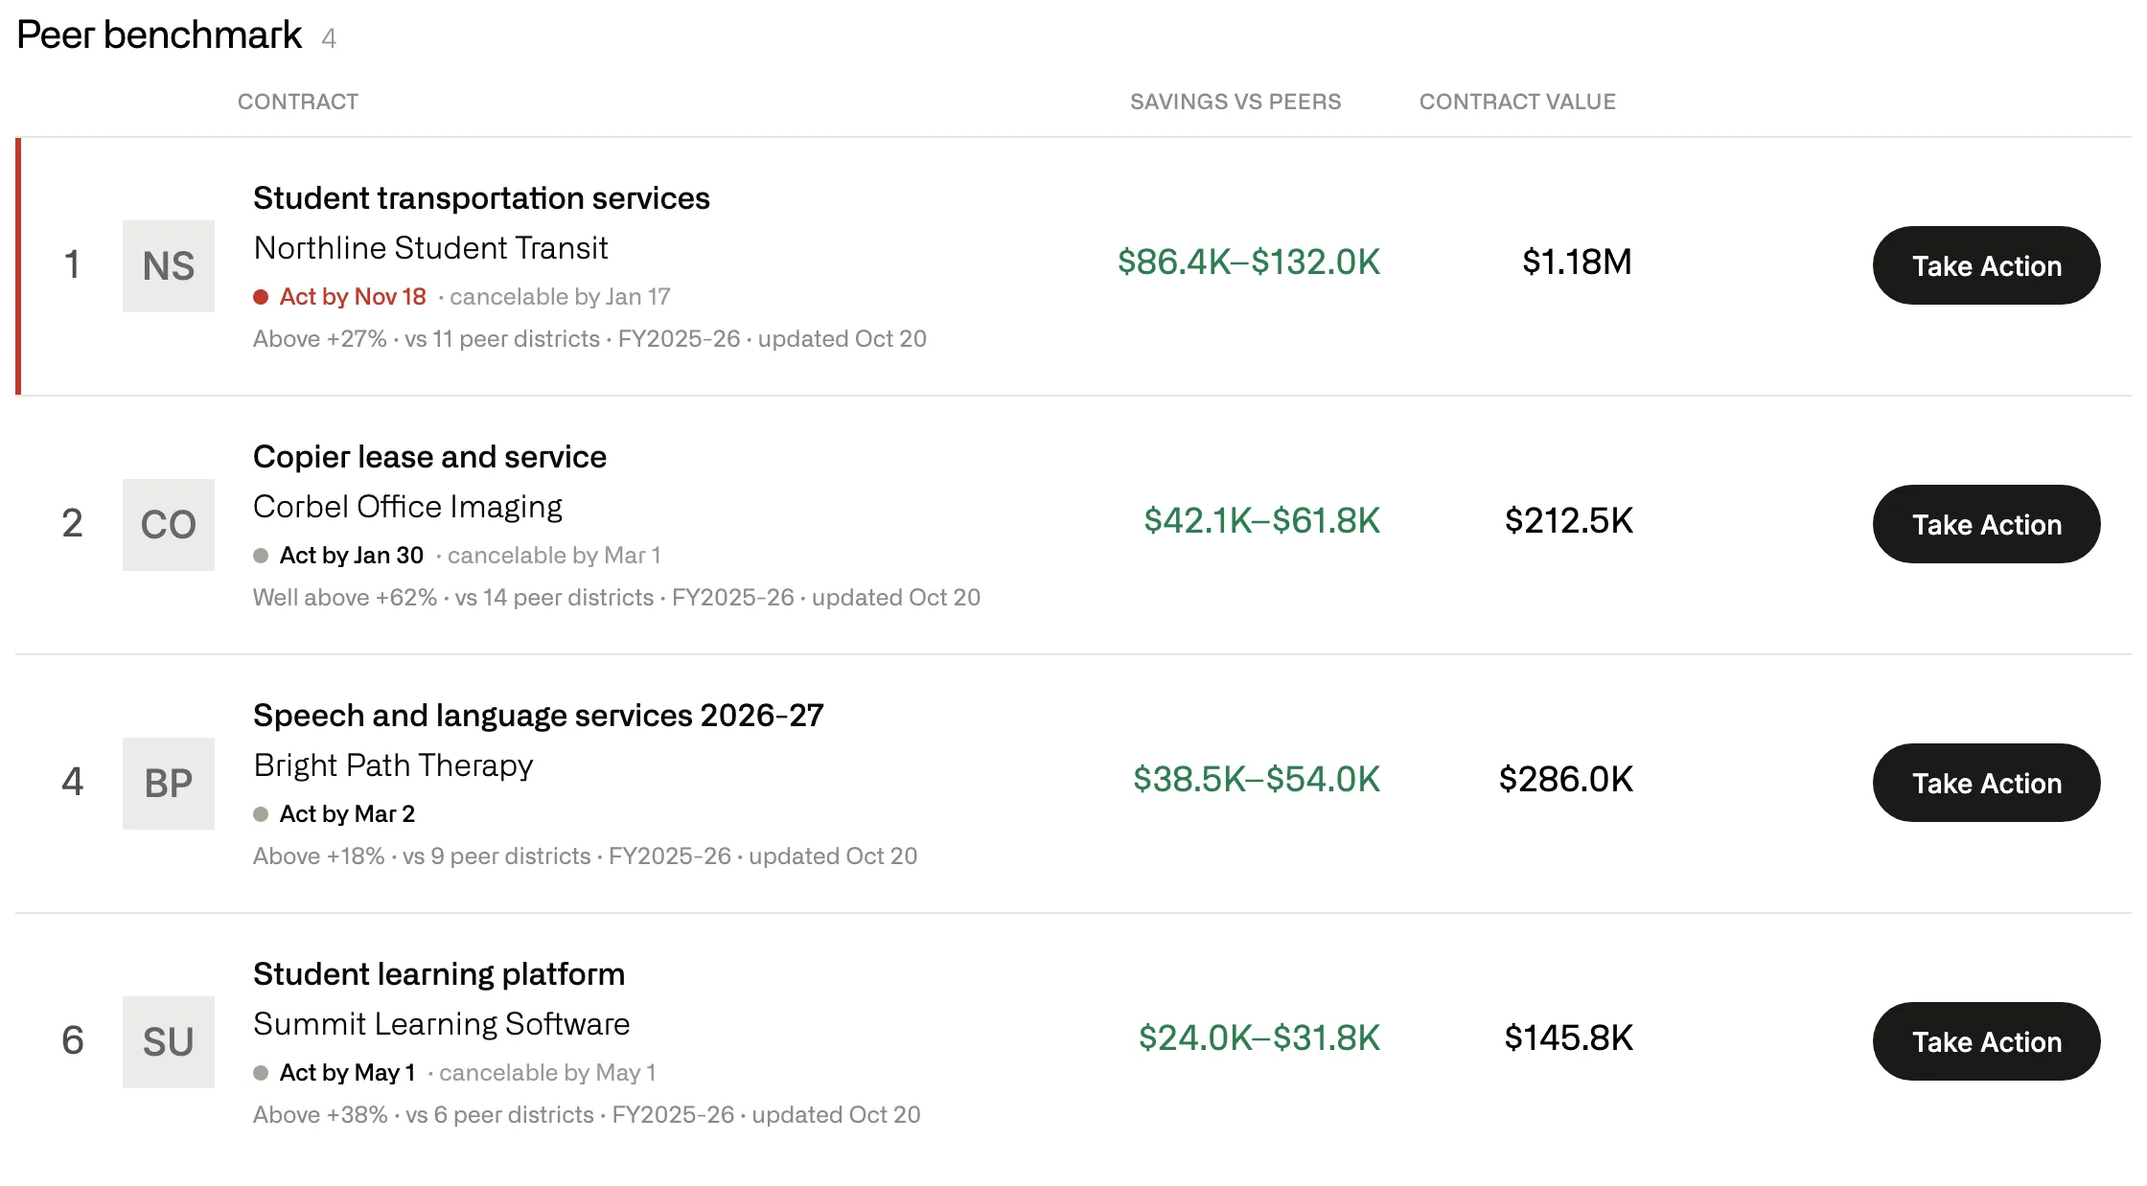Open Copier lease and service contract title
Image resolution: width=2147 pixels, height=1186 pixels.
(x=429, y=457)
